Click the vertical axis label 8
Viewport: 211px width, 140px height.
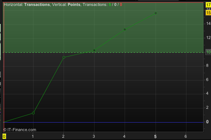(207, 65)
